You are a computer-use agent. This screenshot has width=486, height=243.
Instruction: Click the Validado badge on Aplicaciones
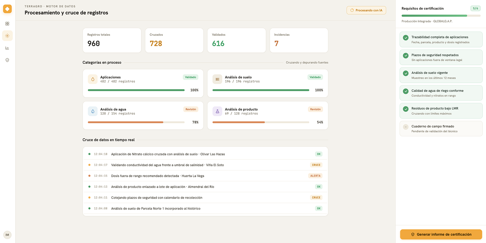191,77
